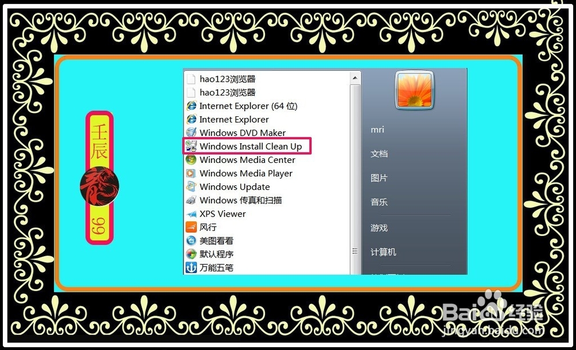The width and height of the screenshot is (576, 350).
Task: Open Windows DVD Maker label
Action: [242, 132]
